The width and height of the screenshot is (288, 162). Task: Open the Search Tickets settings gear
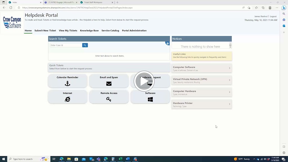[168, 44]
